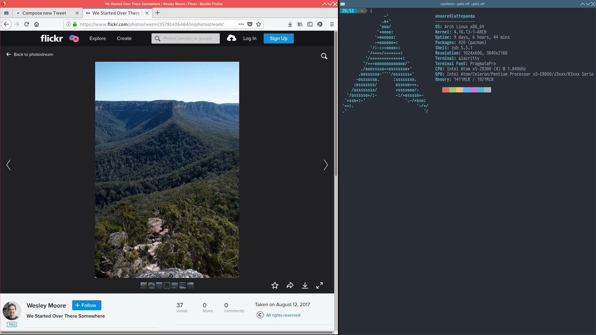Toggle the Firefox sidebar icon
The height and width of the screenshot is (335, 596).
click(310, 24)
